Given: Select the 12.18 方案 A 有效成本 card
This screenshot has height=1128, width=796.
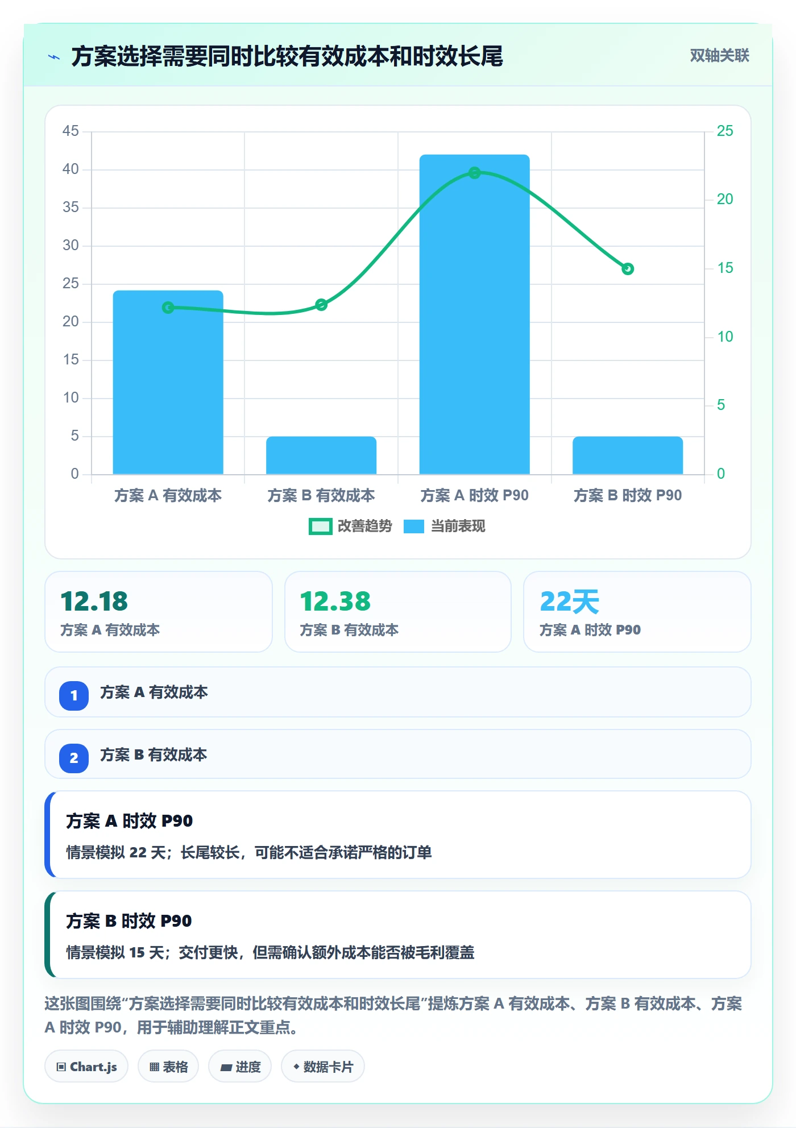Looking at the screenshot, I should tap(159, 612).
